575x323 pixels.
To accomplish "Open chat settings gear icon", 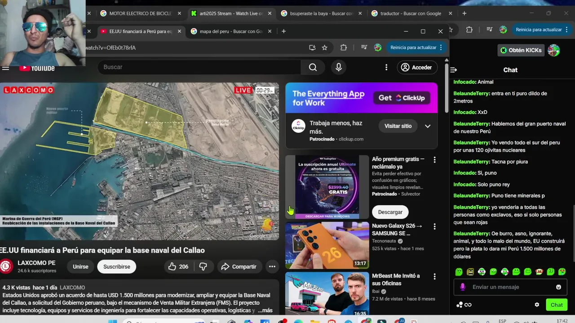I will [x=537, y=305].
